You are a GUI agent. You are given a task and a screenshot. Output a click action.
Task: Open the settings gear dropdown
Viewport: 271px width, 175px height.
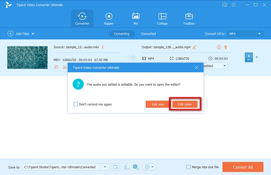(149, 167)
